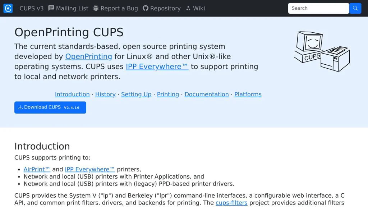Click the Introduction section heading

pyautogui.click(x=42, y=147)
